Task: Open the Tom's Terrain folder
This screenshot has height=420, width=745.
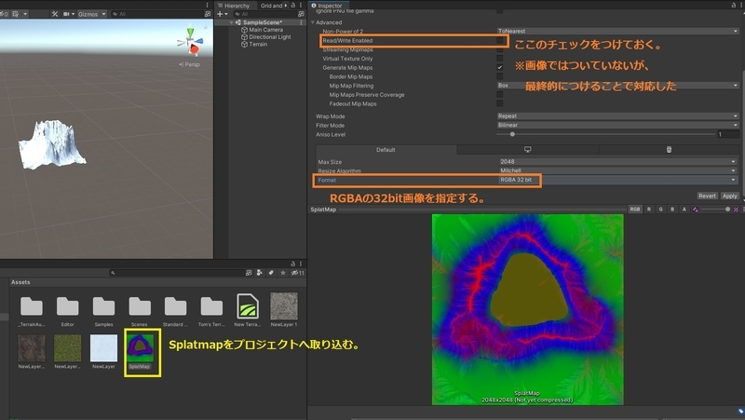Action: click(x=211, y=306)
